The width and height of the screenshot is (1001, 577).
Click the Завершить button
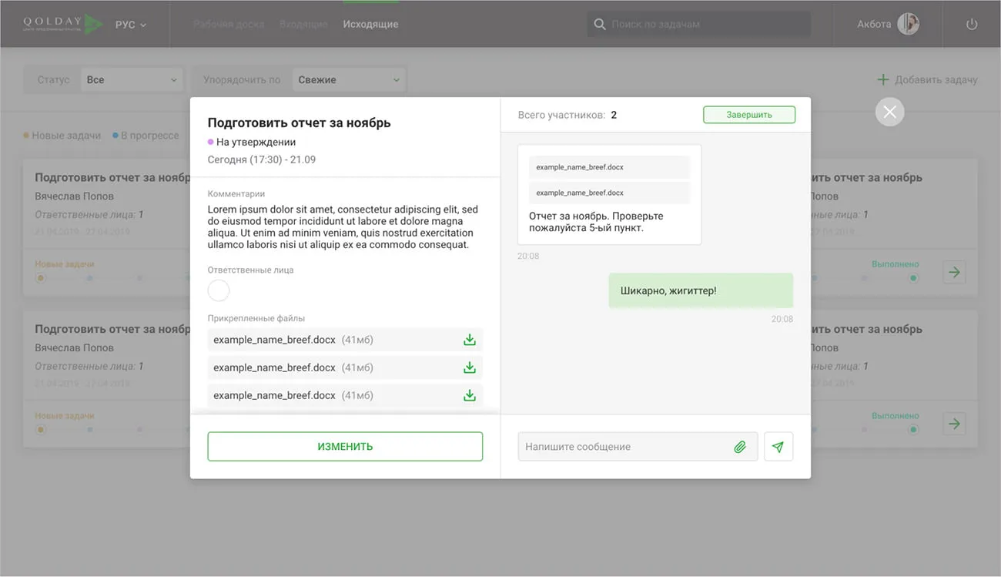[x=748, y=115]
